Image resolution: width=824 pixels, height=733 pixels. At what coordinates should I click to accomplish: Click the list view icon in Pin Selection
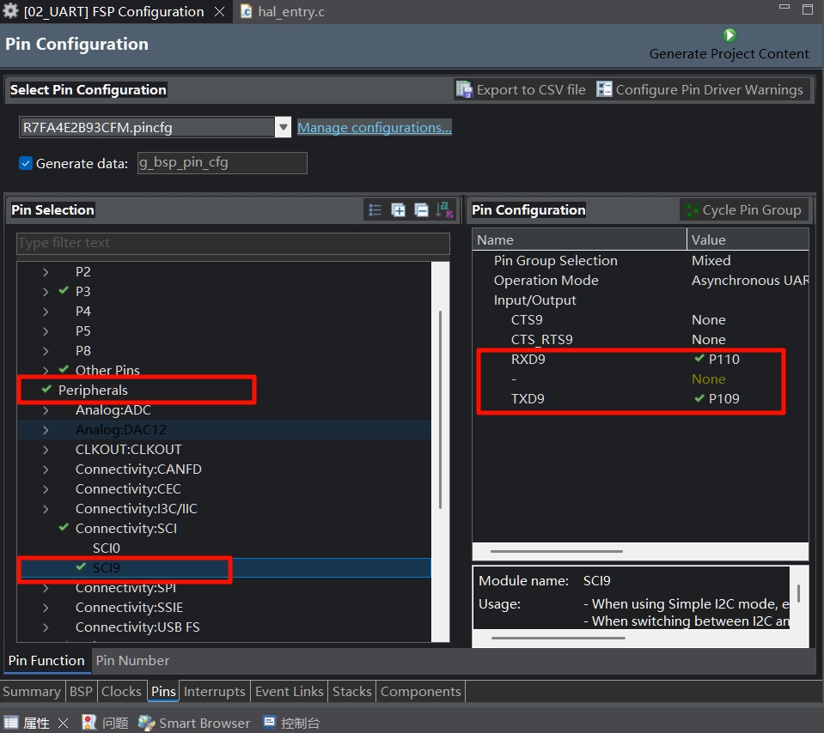coord(375,210)
